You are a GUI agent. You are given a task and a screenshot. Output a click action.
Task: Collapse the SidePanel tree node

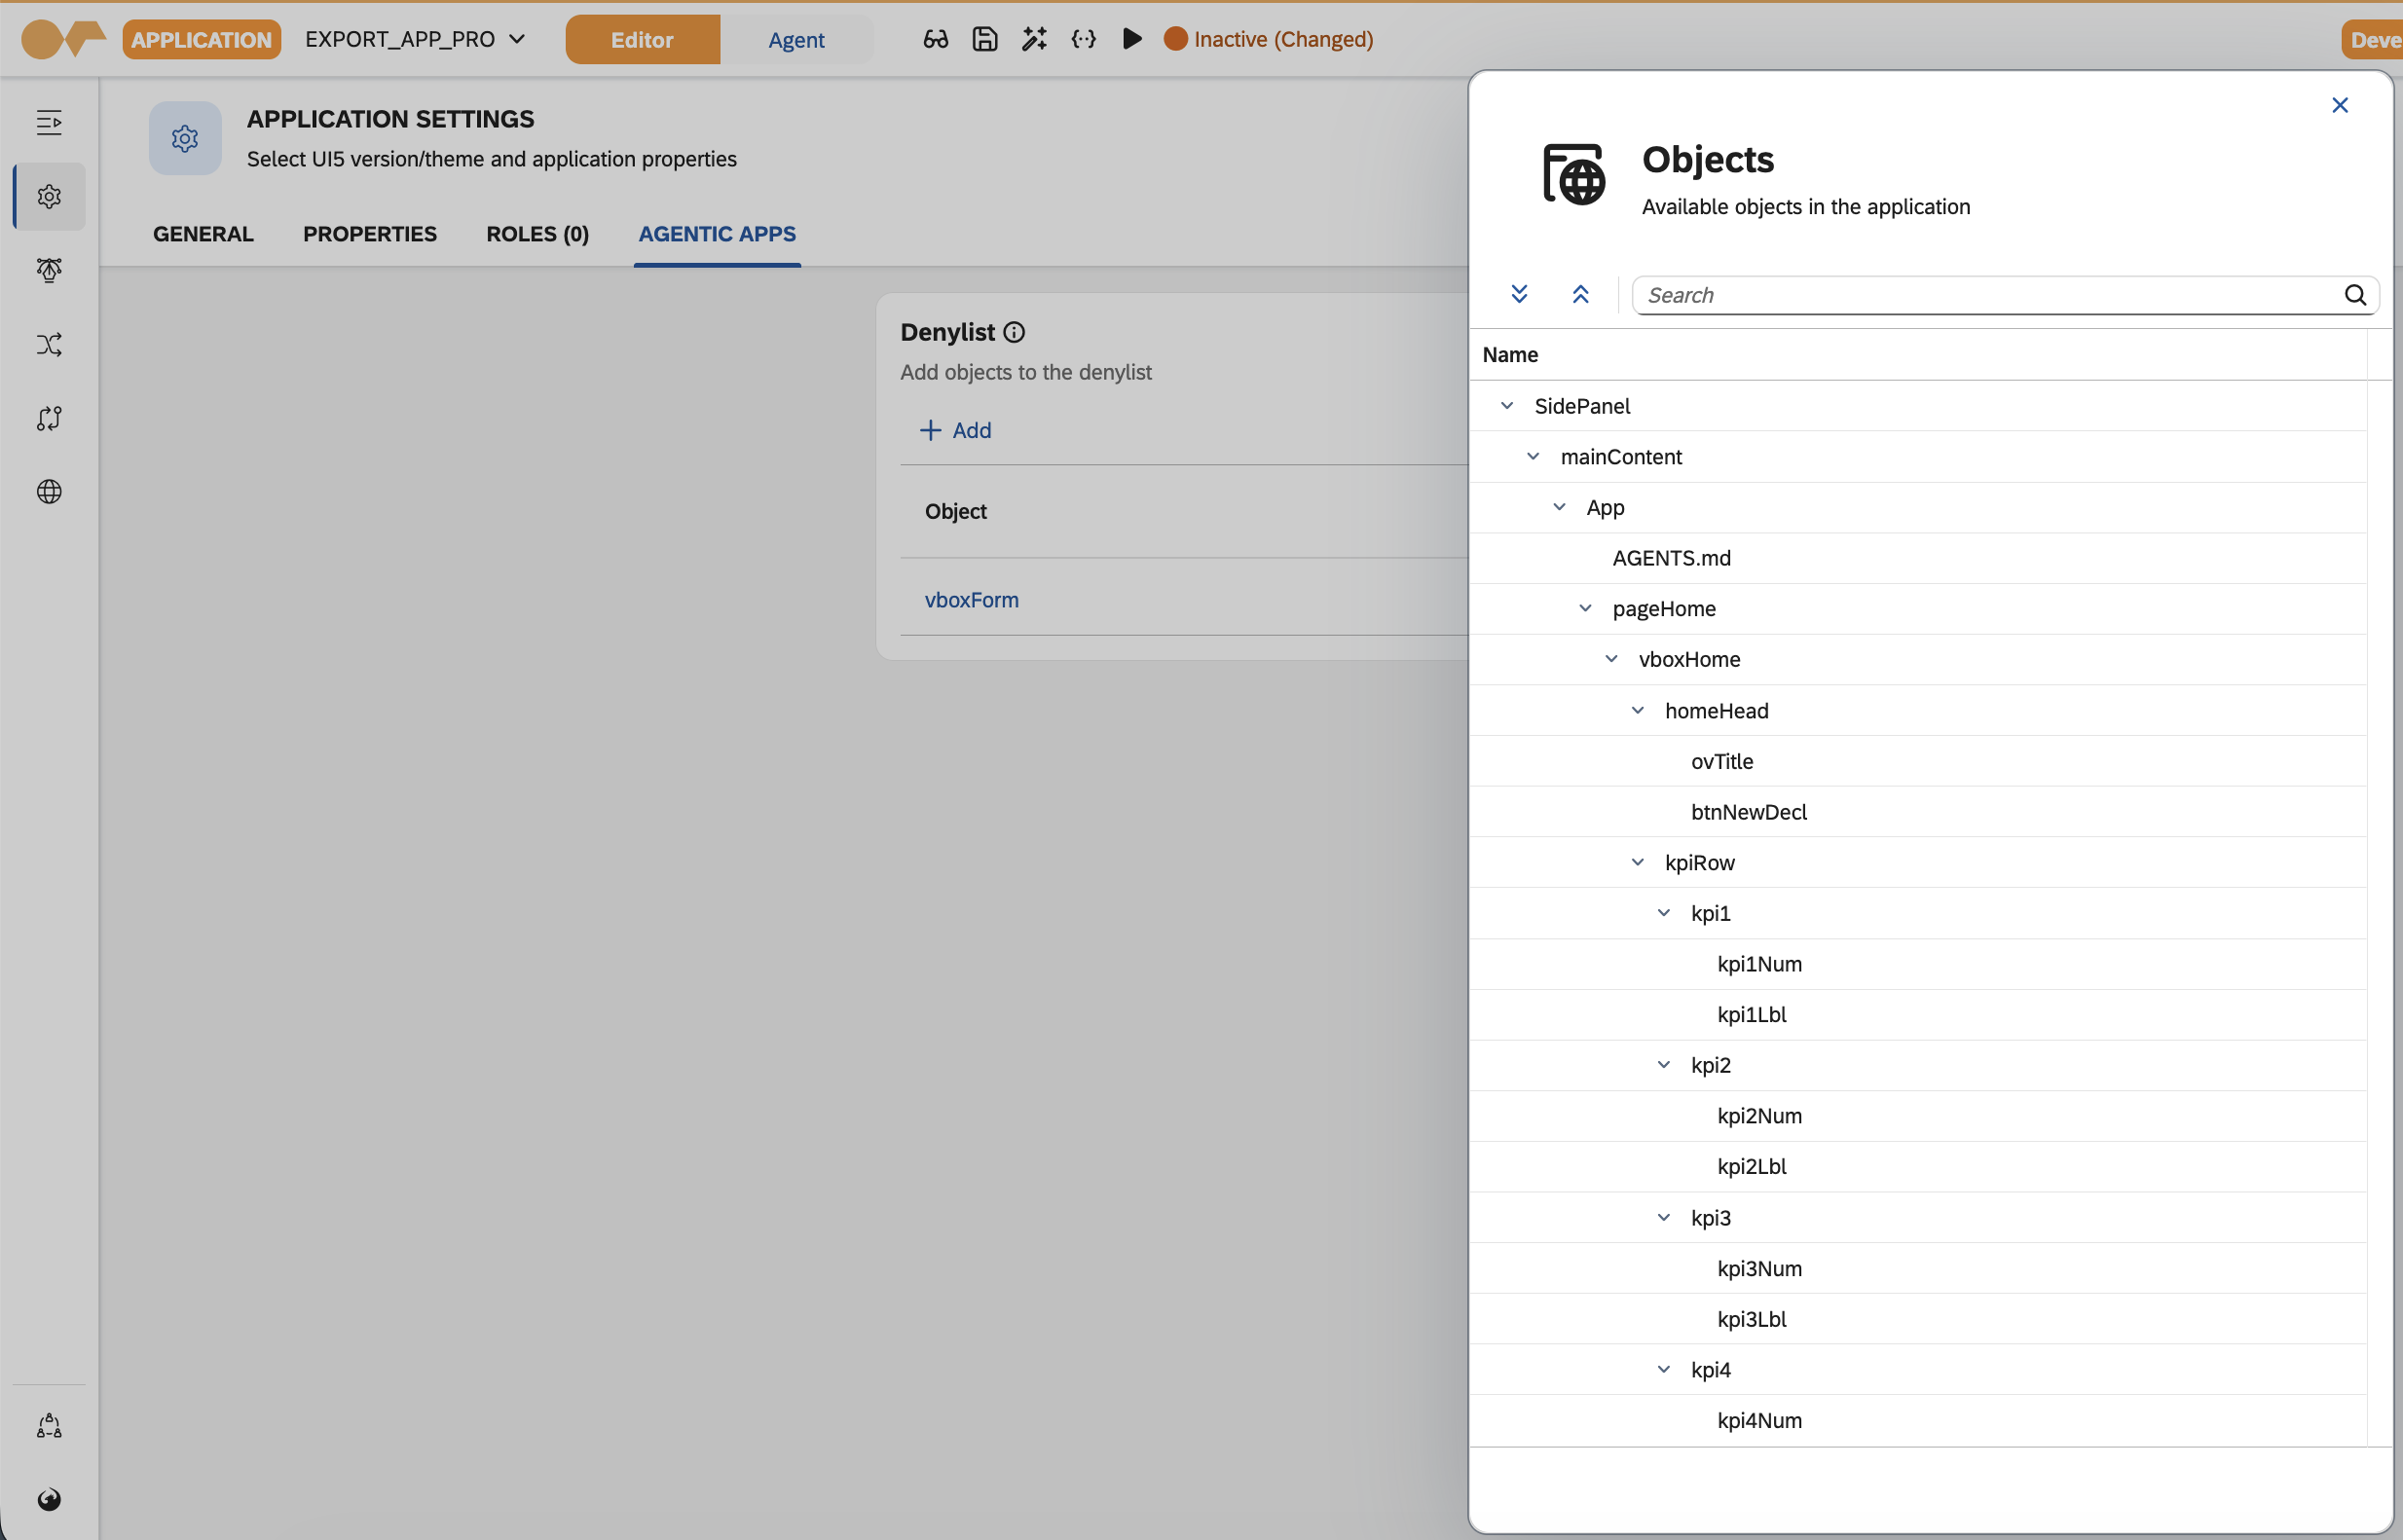(x=1507, y=405)
